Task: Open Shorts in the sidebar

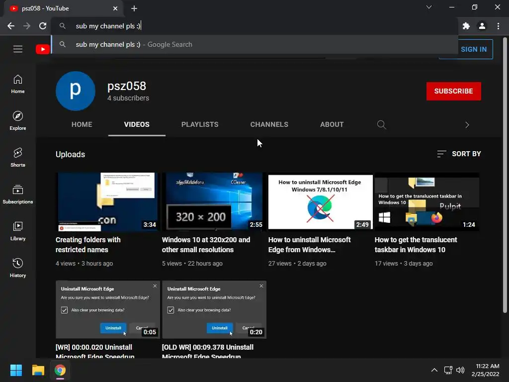Action: pos(18,158)
